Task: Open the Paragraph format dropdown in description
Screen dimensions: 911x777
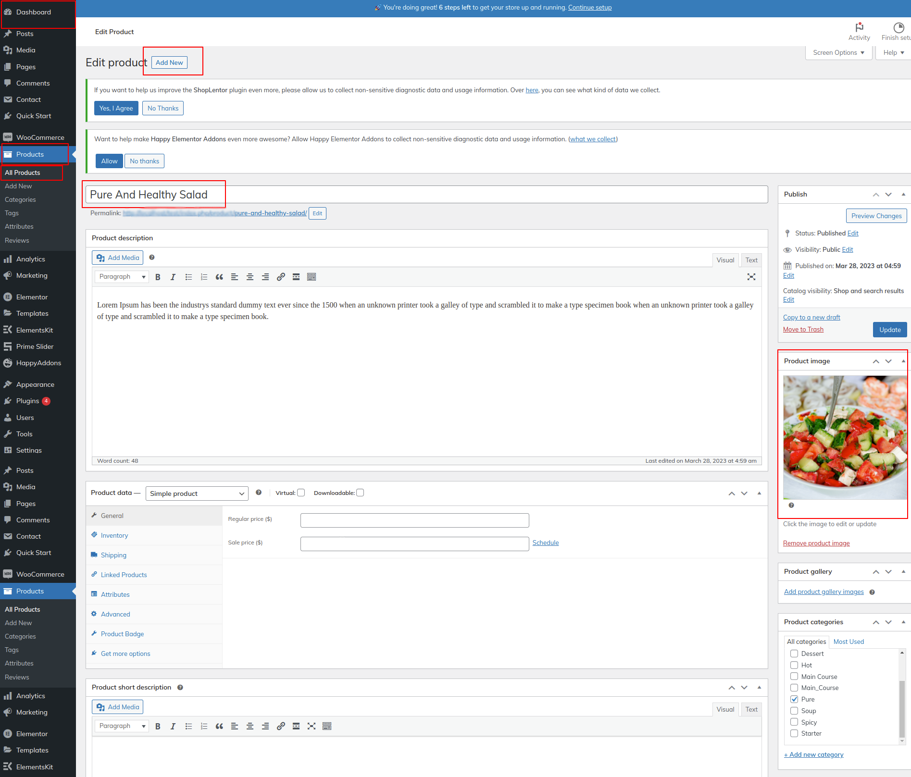Action: (122, 277)
